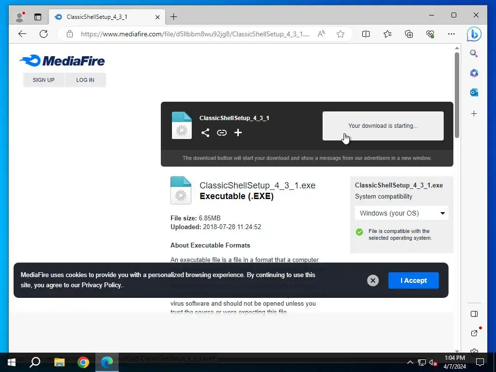Open Edge Settings and more menu
This screenshot has height=372, width=496.
(451, 34)
